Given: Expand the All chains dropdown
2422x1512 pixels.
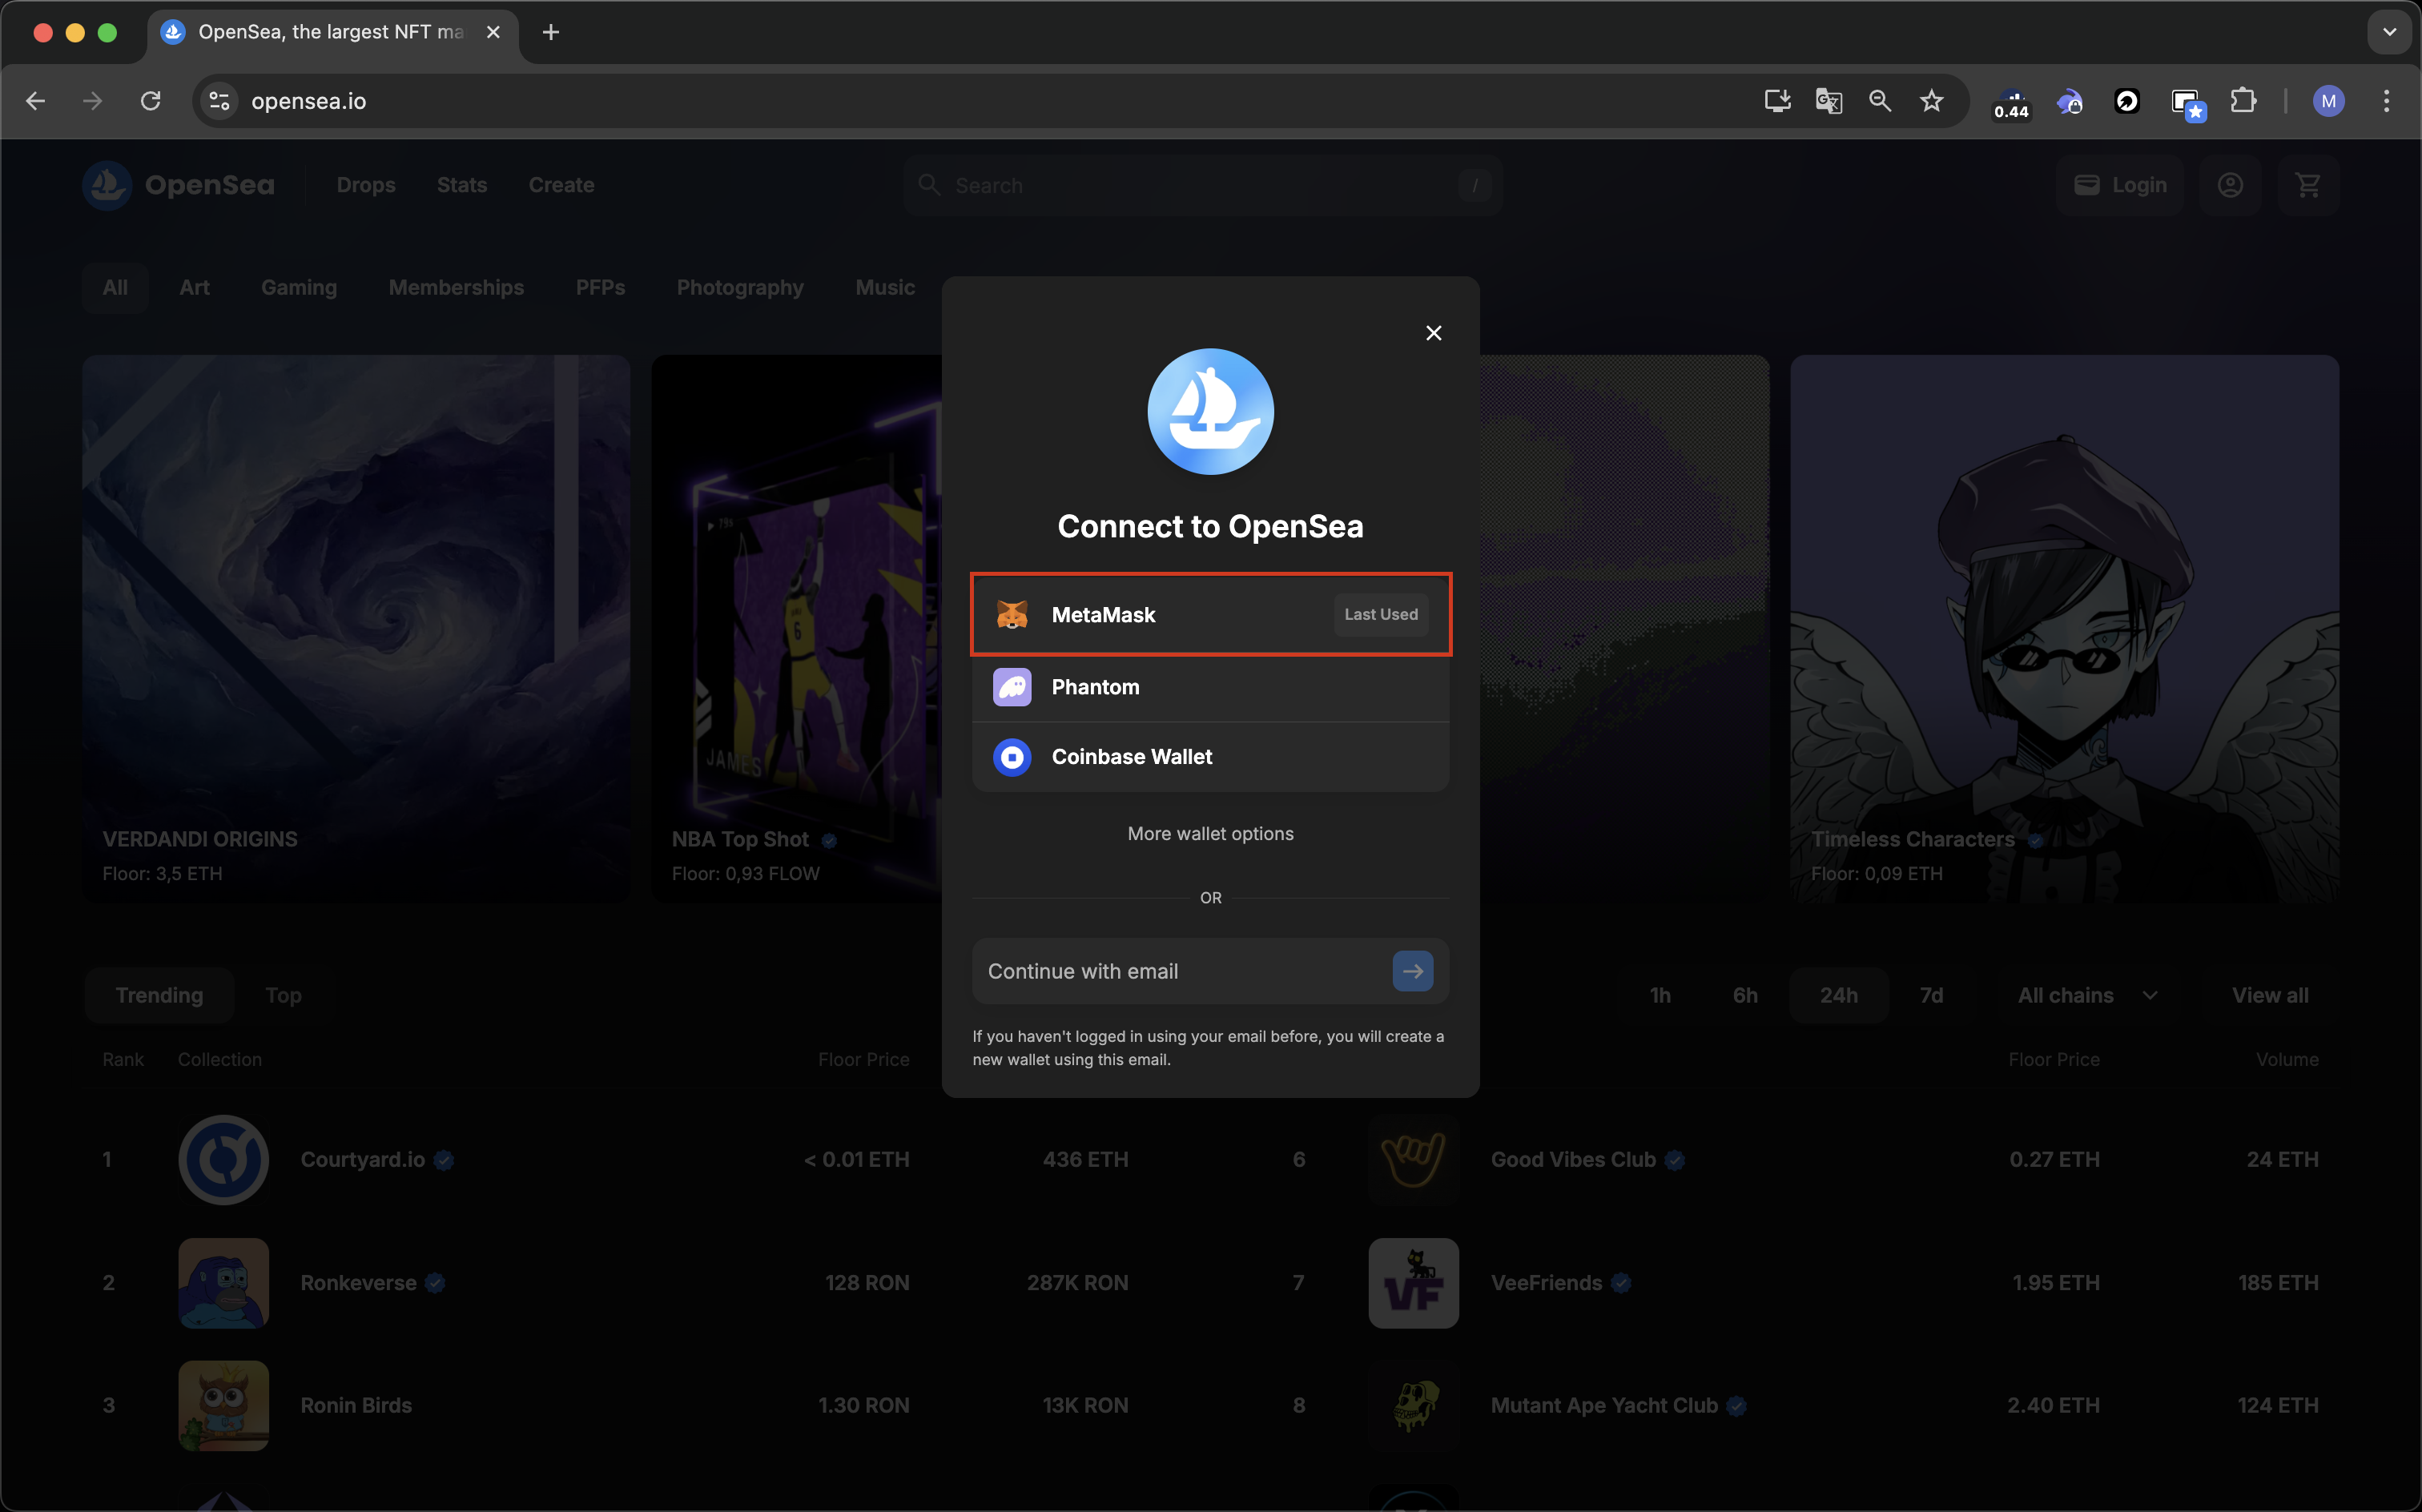Looking at the screenshot, I should tap(2087, 995).
